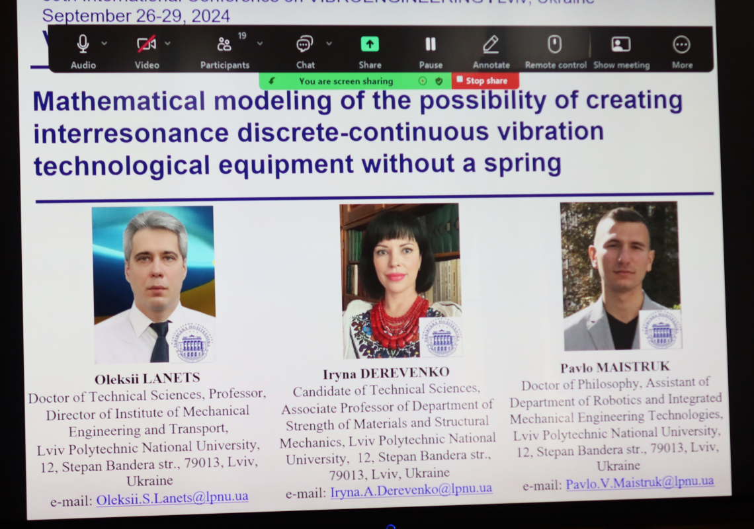Open the Participants panel
This screenshot has height=529, width=754.
point(224,44)
